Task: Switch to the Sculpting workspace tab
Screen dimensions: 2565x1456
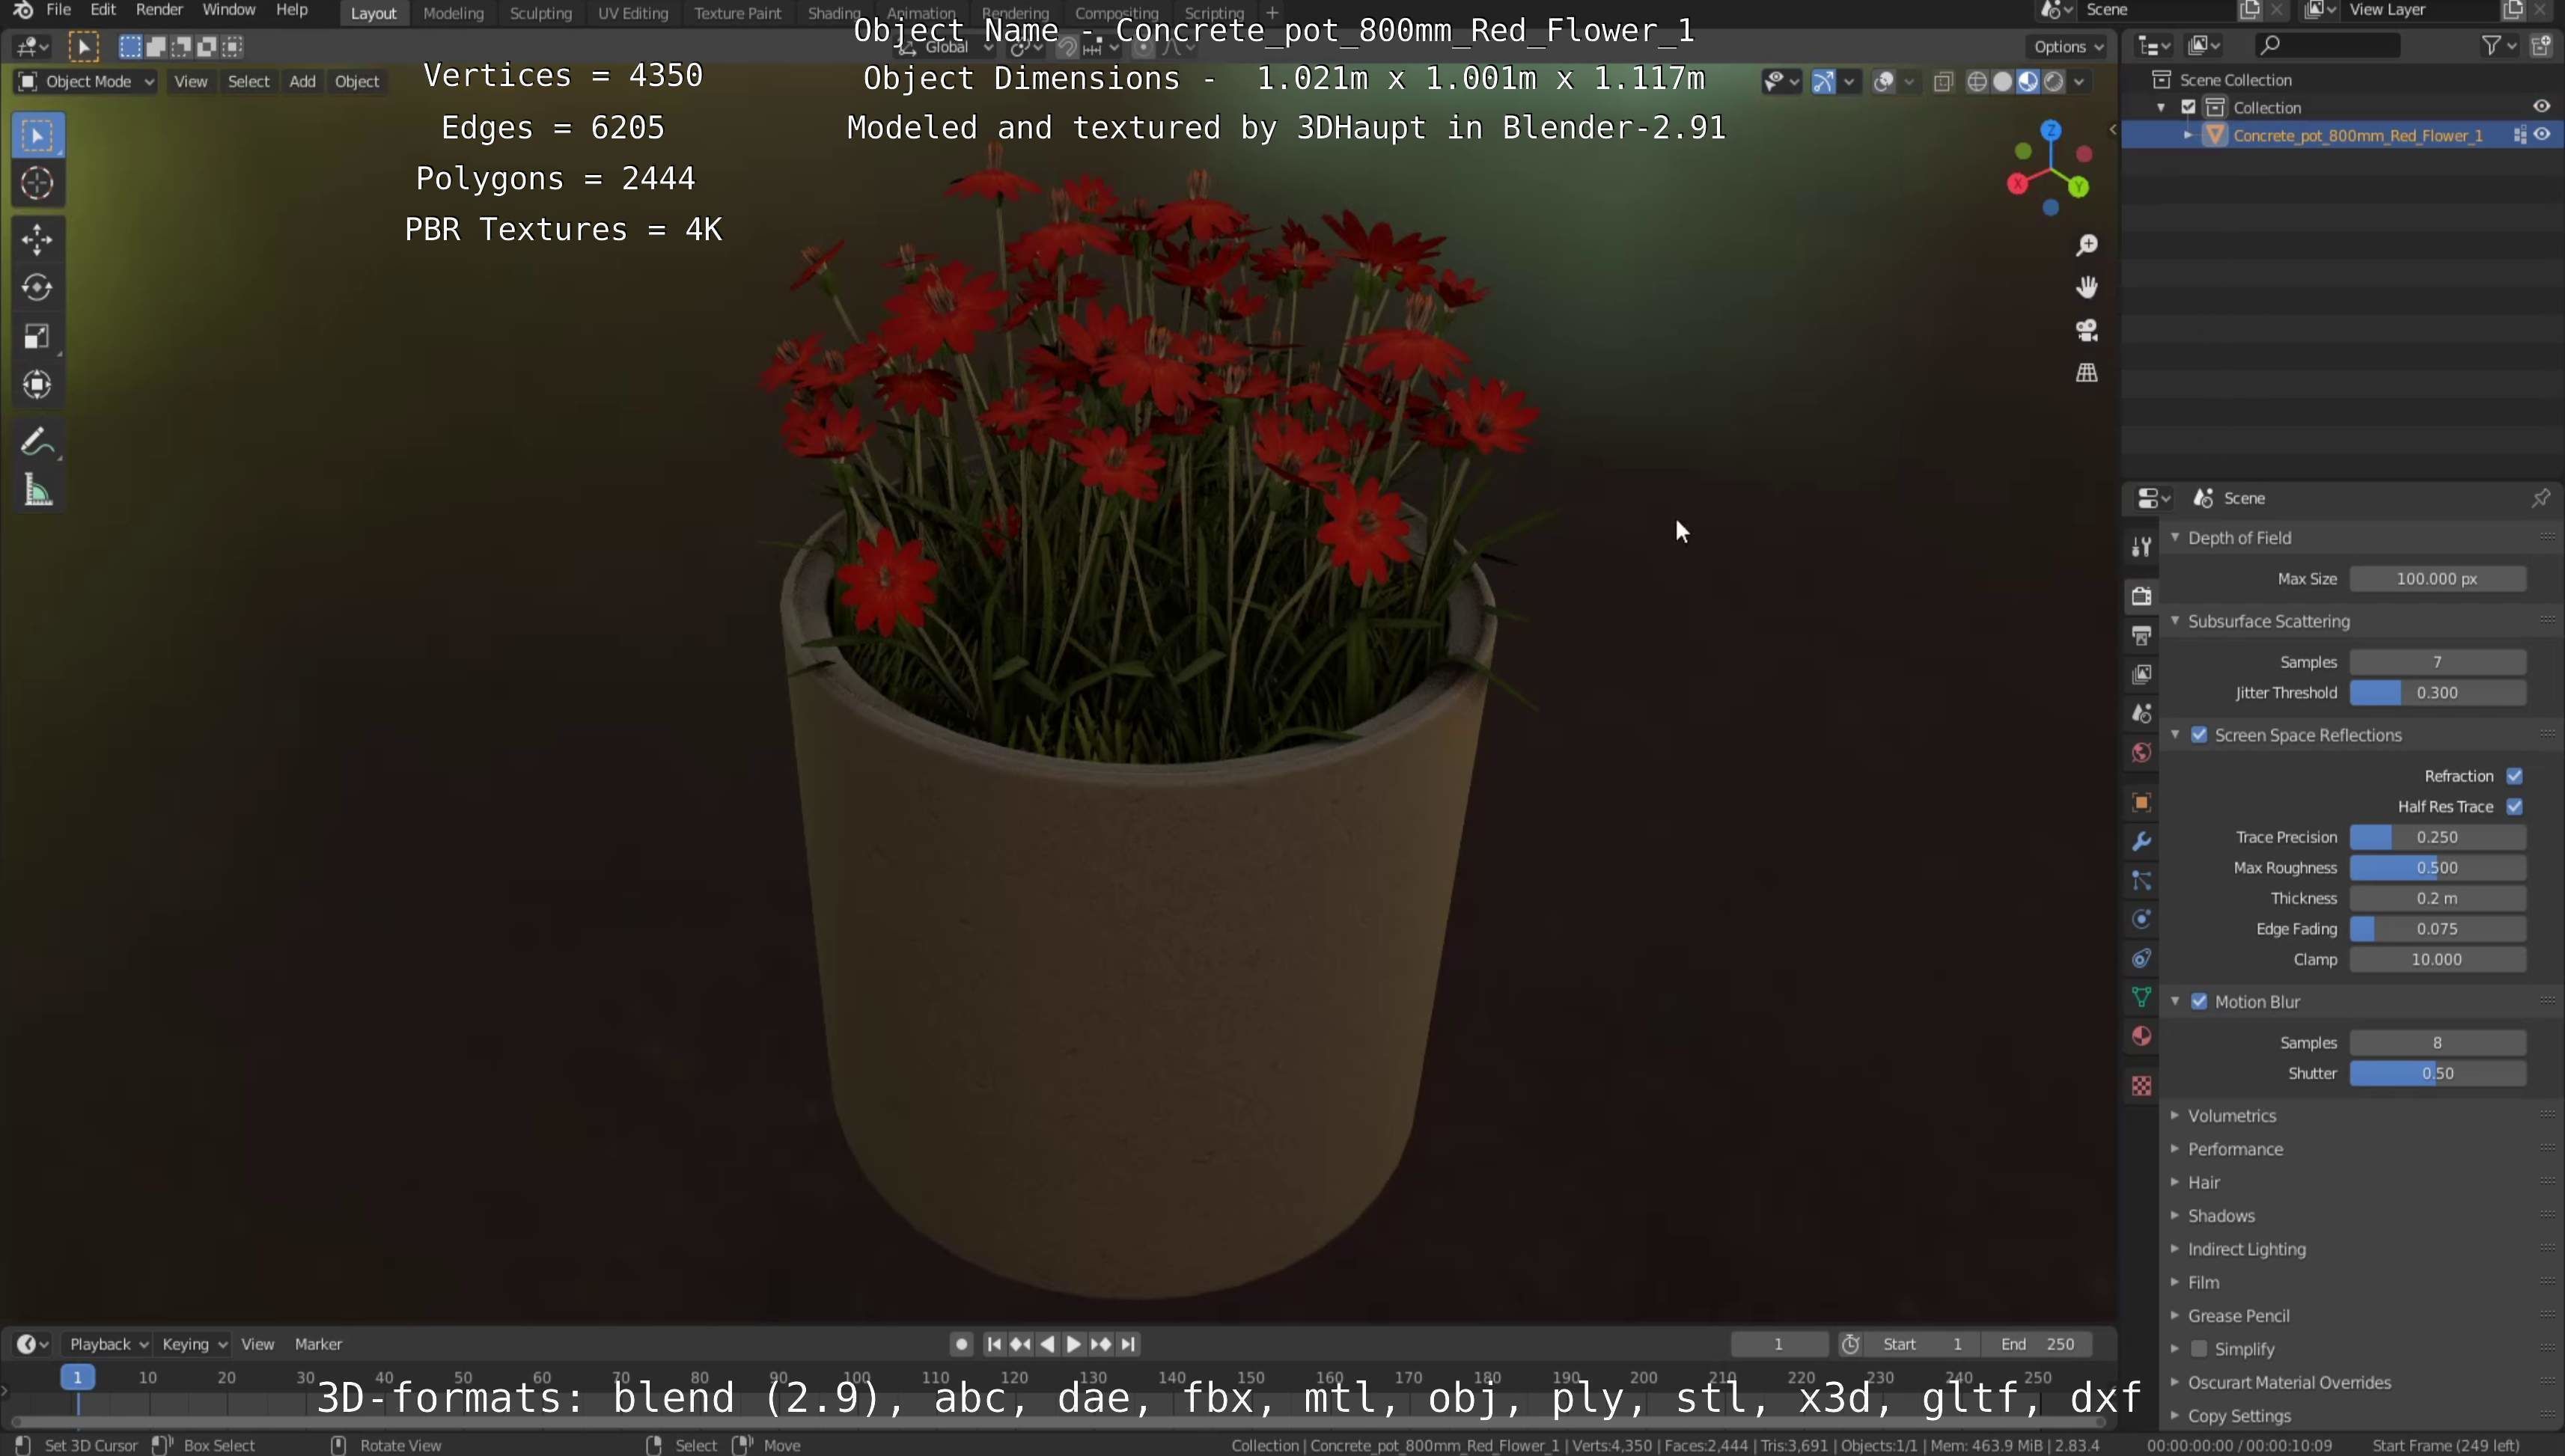Action: (540, 13)
